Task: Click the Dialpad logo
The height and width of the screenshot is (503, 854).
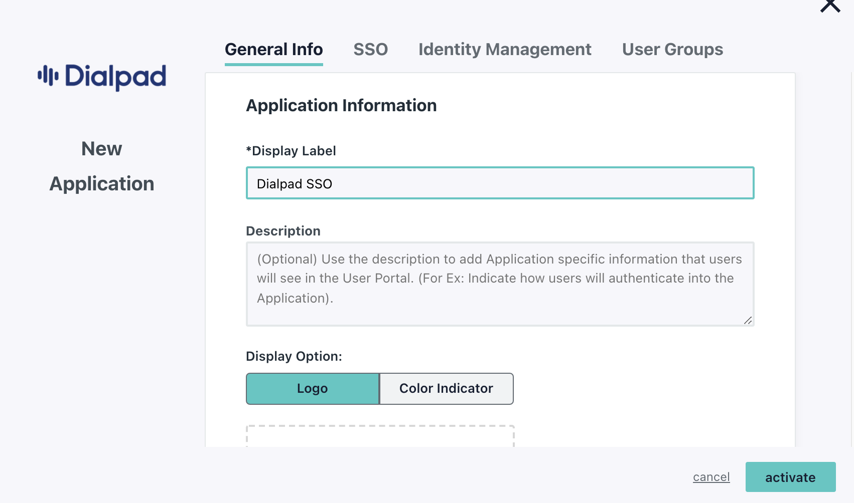Action: (x=102, y=77)
